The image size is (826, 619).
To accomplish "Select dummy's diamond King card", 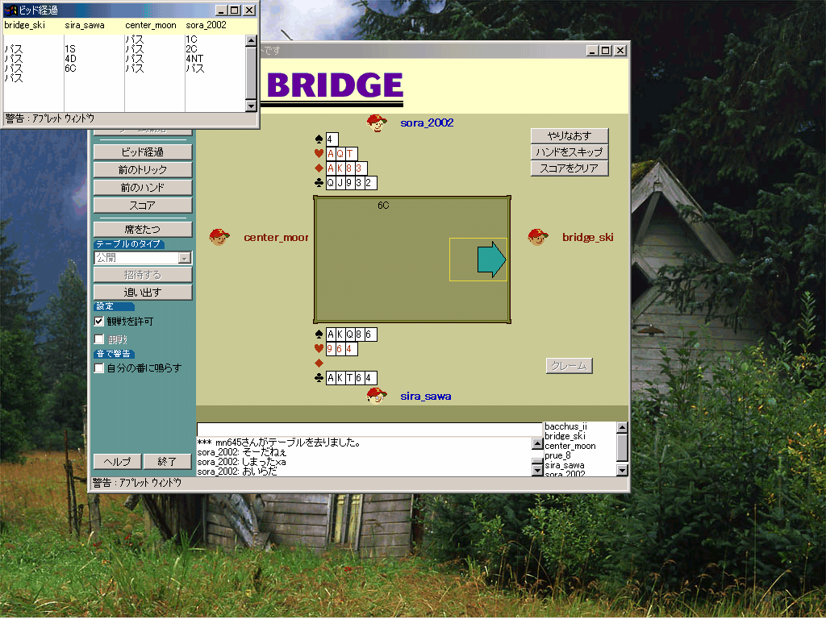I will 340,168.
